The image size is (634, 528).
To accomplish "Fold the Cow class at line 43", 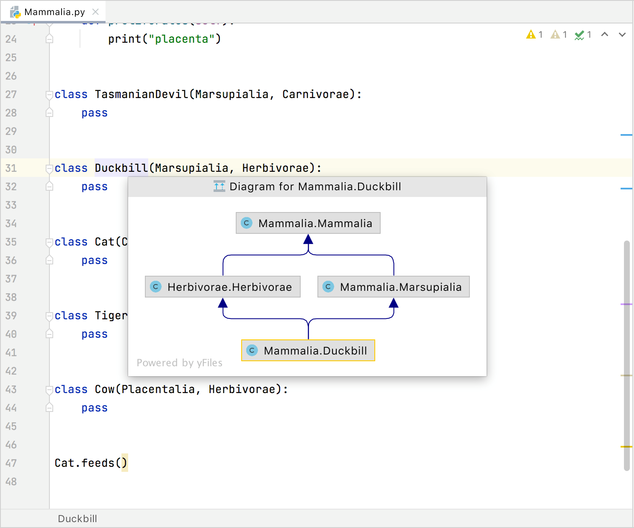I will (x=49, y=390).
